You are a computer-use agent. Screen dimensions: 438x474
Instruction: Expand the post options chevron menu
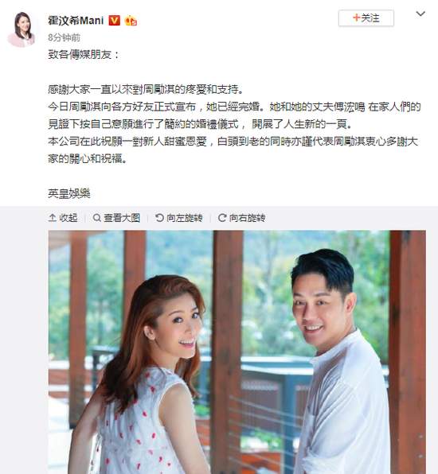pos(420,14)
